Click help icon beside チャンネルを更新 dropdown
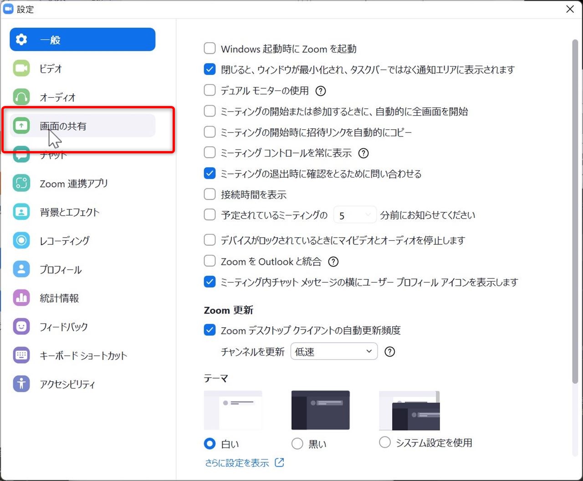This screenshot has height=481, width=583. [390, 351]
